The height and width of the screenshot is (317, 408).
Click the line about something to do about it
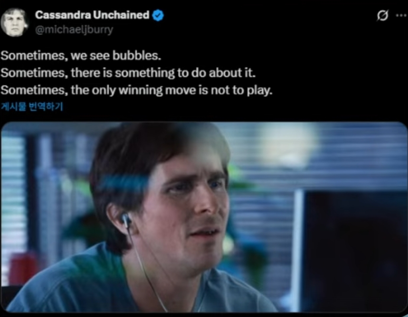click(x=128, y=73)
